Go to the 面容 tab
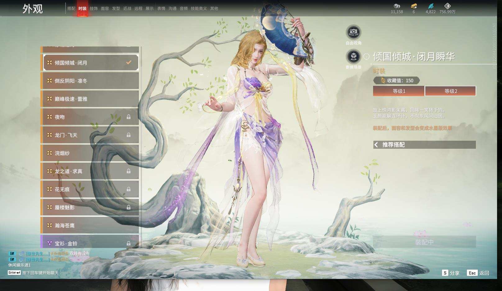This screenshot has height=291, width=502. pos(105,8)
